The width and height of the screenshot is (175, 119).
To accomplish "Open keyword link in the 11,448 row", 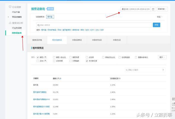I will [x=41, y=107].
